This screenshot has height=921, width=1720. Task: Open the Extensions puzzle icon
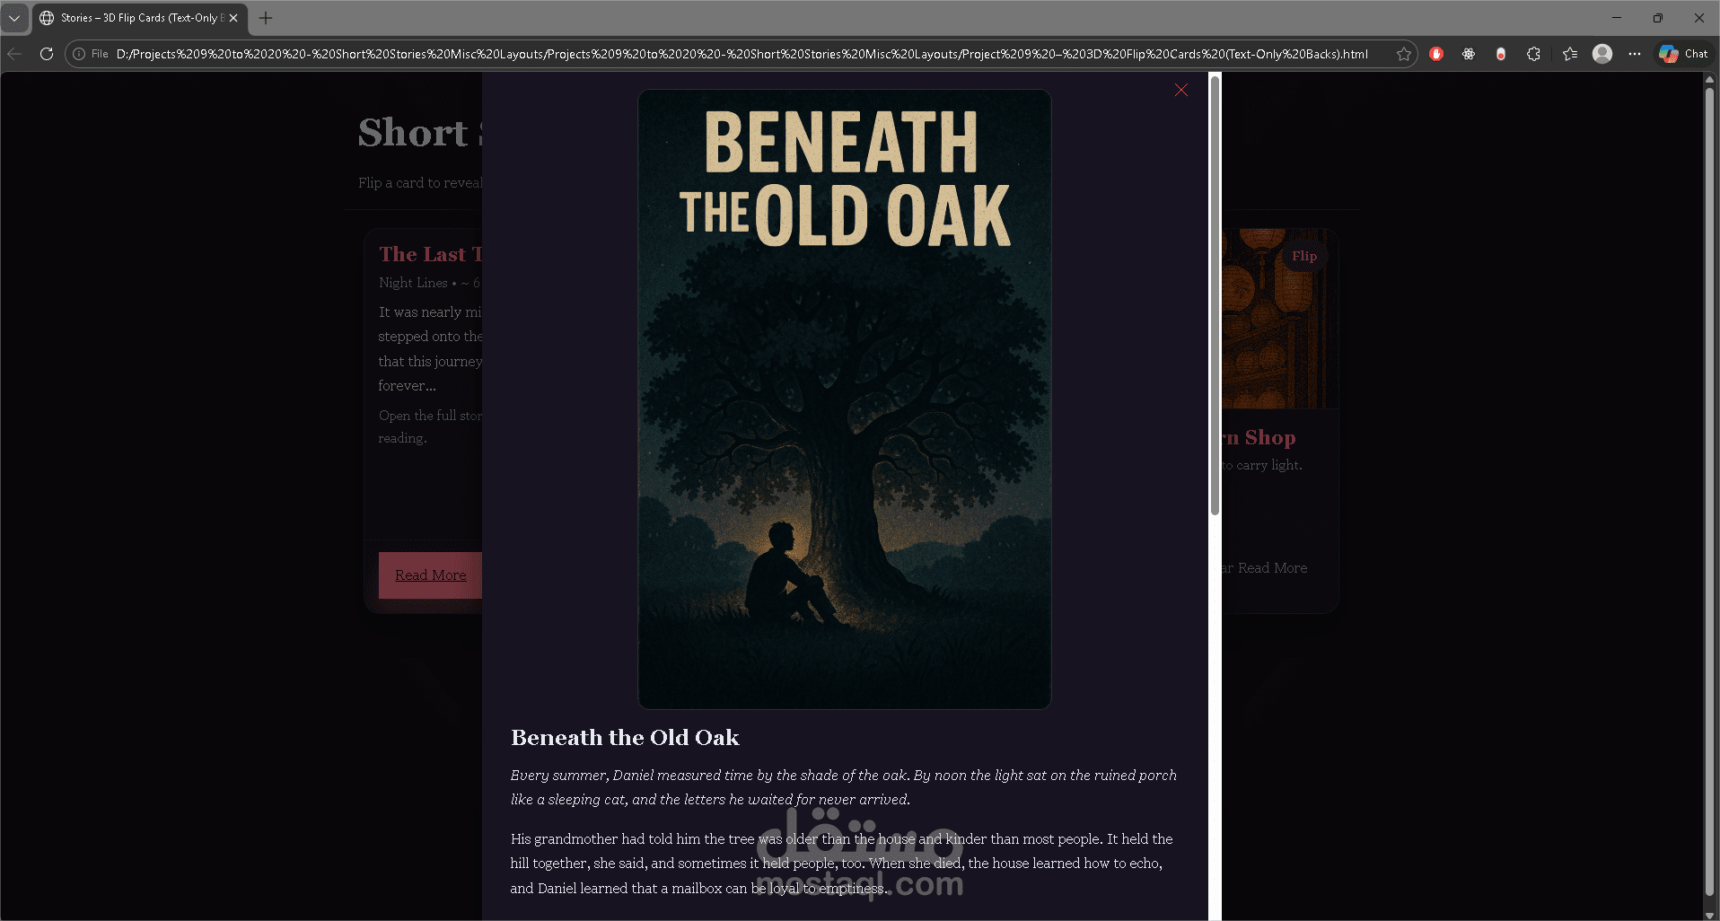(1533, 54)
